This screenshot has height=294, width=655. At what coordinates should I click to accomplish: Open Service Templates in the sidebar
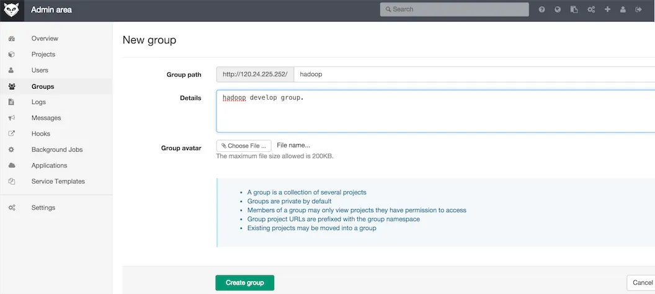(58, 181)
